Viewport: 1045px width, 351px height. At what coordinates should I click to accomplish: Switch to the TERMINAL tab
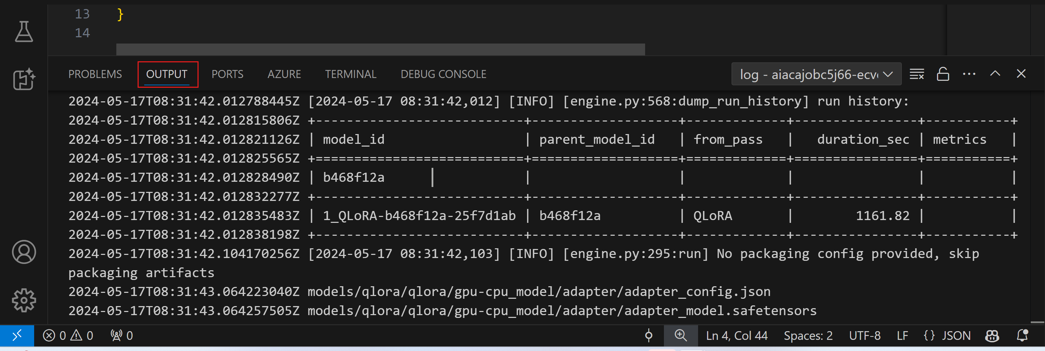click(350, 74)
